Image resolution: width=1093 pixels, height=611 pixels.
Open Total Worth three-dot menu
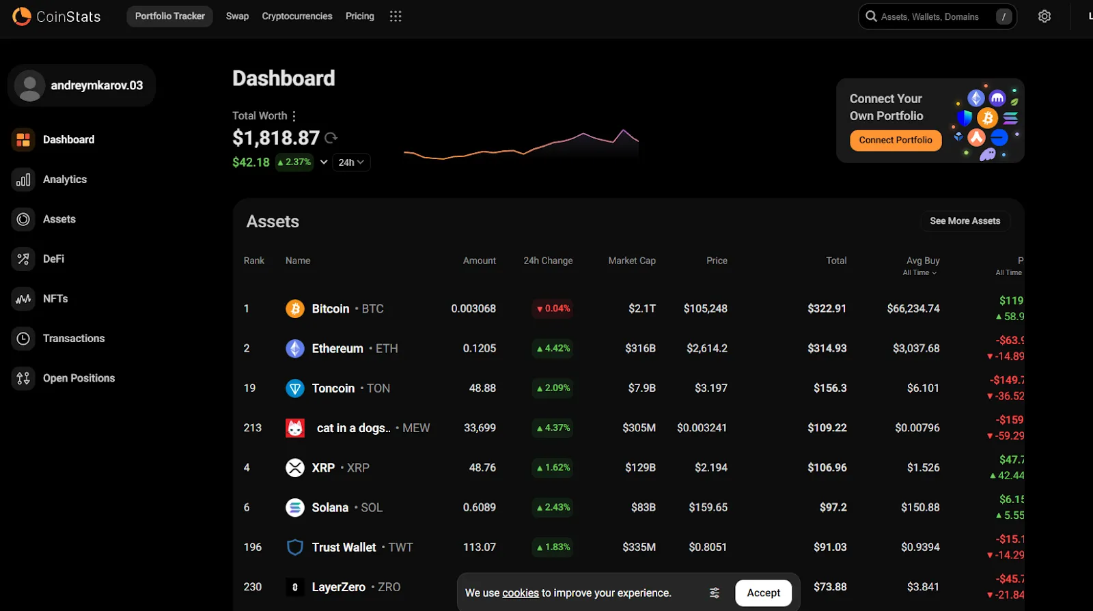coord(294,116)
